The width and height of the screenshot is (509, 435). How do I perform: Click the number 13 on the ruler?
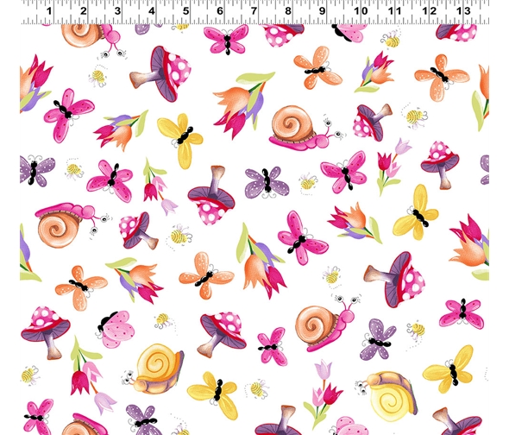coord(463,11)
